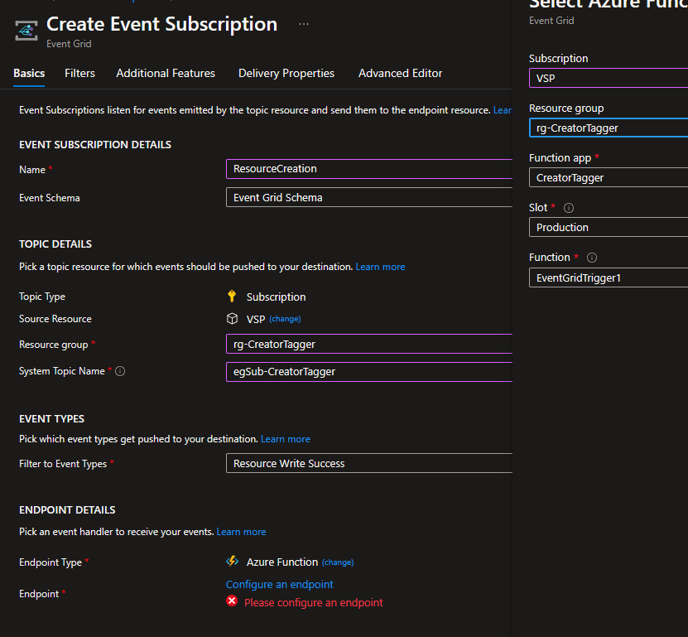The height and width of the screenshot is (637, 688).
Task: Click the Event Grid icon beside page title
Action: (x=27, y=31)
